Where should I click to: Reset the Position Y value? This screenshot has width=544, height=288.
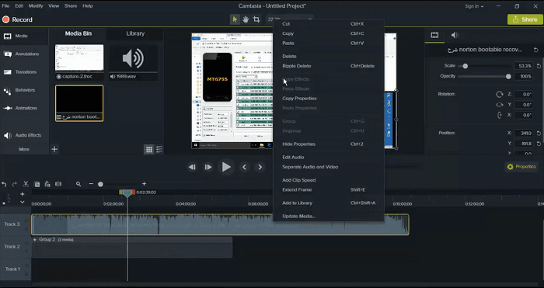[539, 144]
